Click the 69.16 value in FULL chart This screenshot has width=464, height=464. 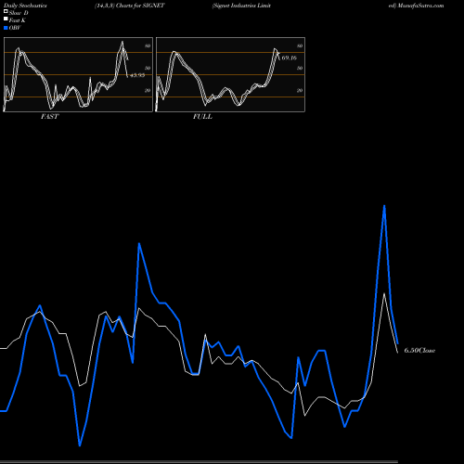[290, 58]
